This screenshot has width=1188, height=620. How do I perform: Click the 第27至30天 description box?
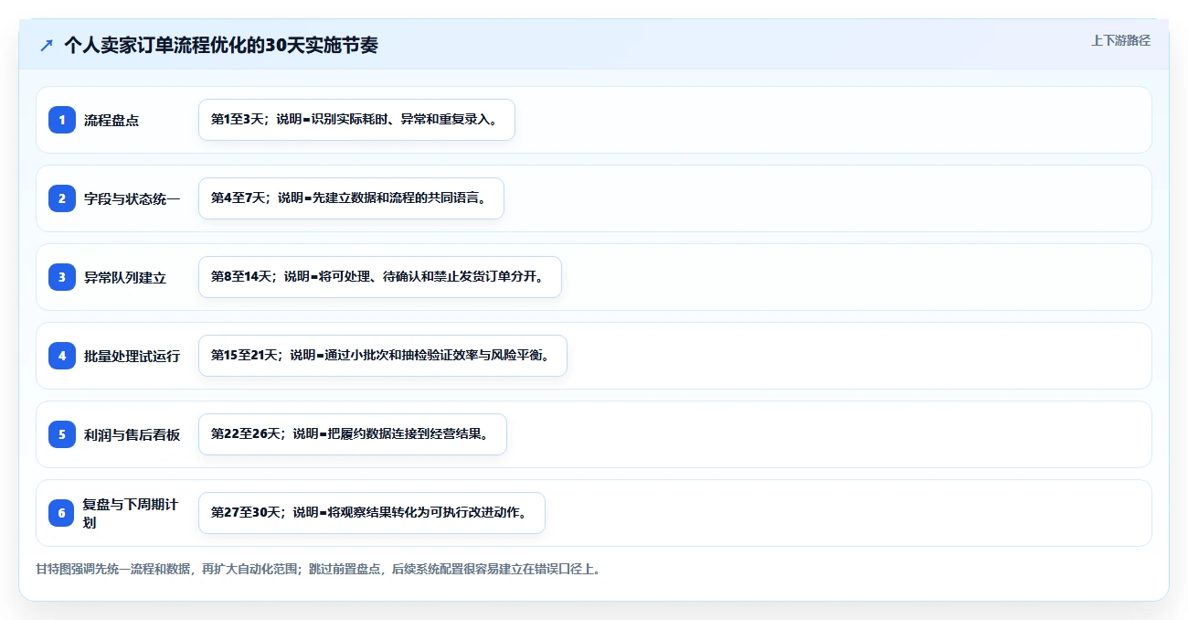[371, 513]
